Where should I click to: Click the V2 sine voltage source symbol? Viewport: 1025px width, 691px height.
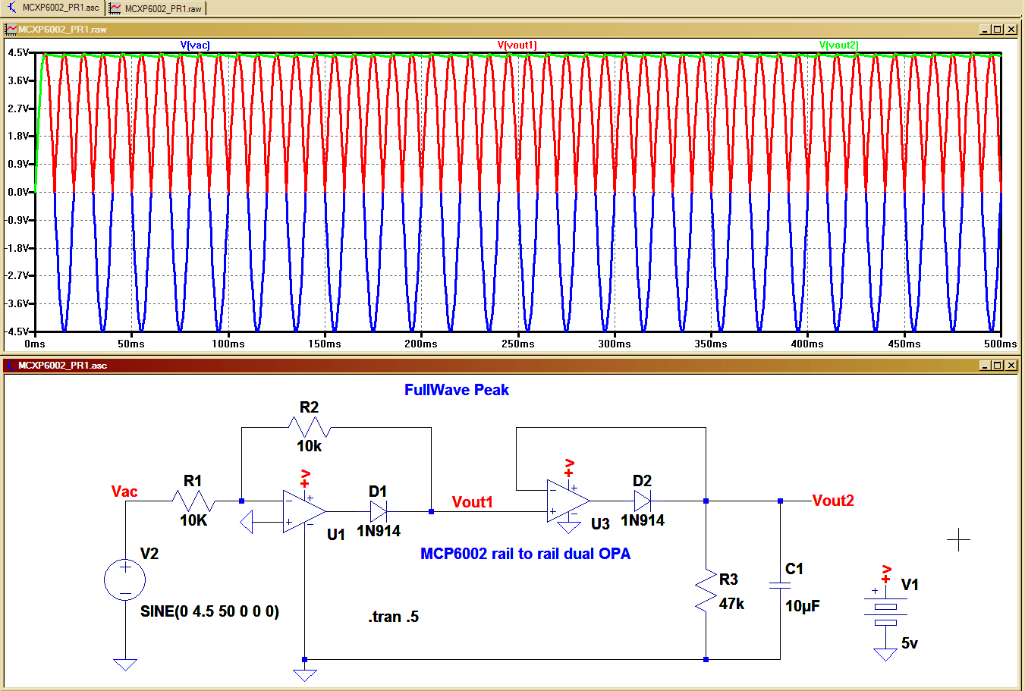coord(124,579)
